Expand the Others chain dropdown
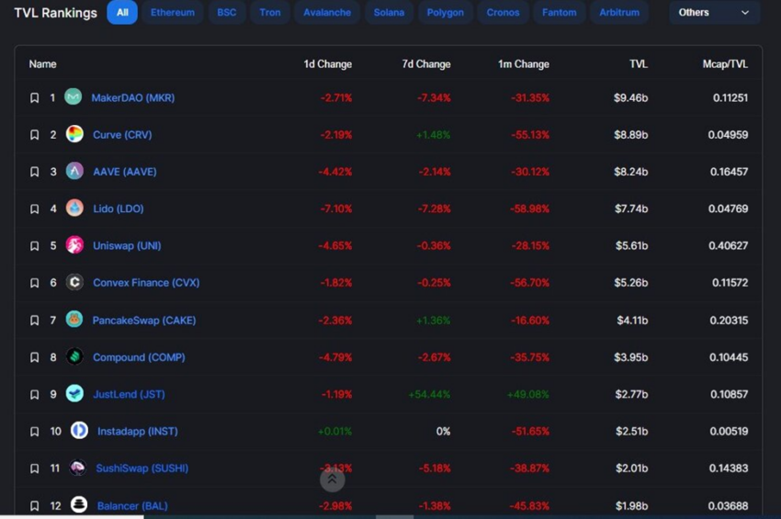The image size is (781, 519). click(x=714, y=13)
